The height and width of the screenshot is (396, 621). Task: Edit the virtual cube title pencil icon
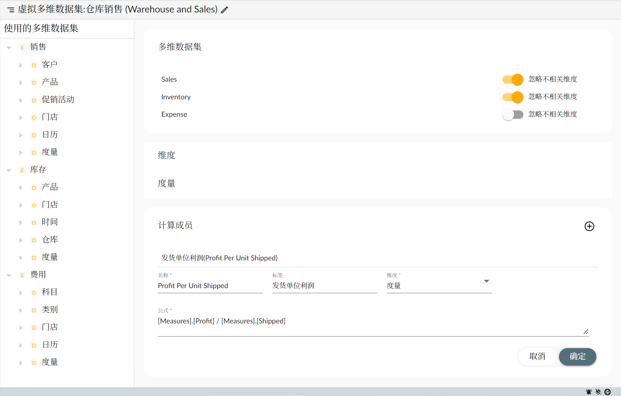click(x=224, y=10)
